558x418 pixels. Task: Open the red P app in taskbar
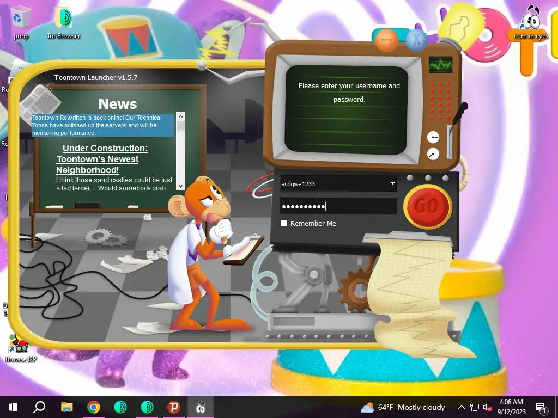pos(174,407)
